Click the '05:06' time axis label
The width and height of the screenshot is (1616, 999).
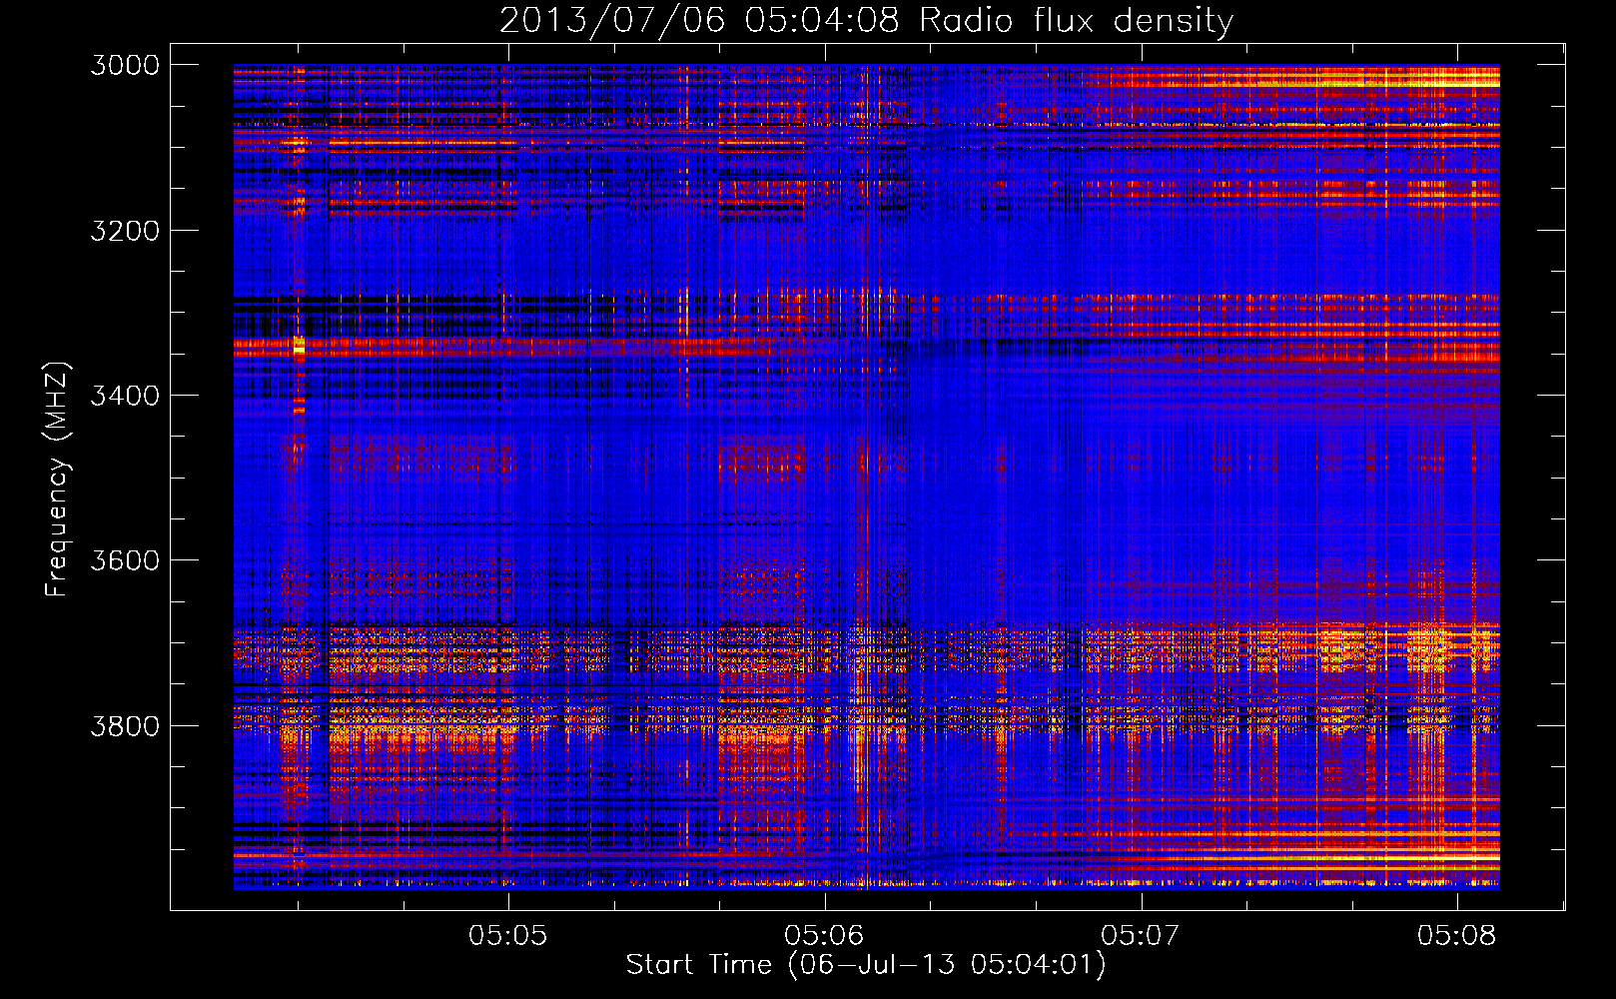tap(824, 935)
